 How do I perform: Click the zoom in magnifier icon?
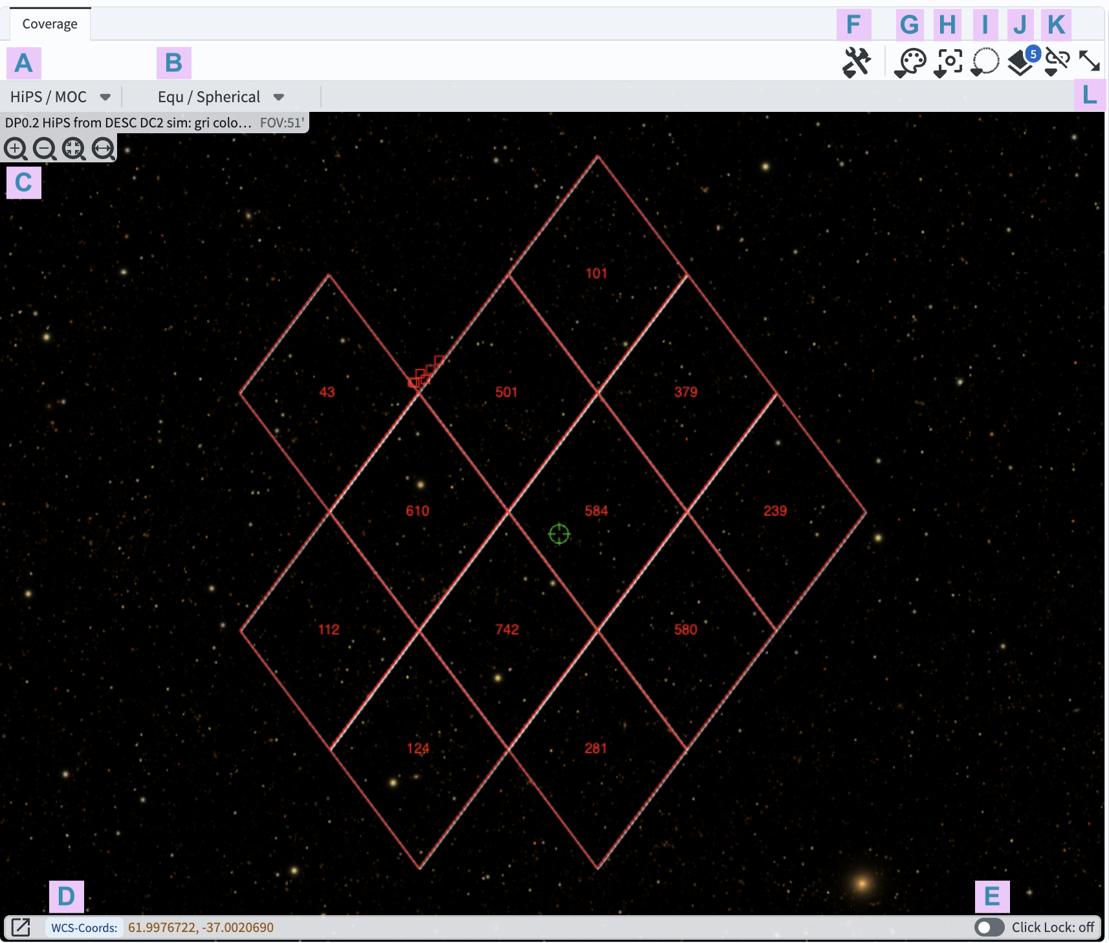click(16, 149)
